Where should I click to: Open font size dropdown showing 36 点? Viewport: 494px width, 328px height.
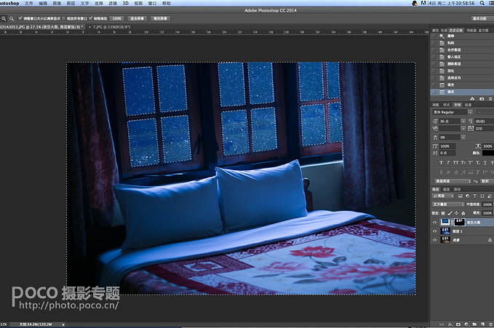point(463,121)
